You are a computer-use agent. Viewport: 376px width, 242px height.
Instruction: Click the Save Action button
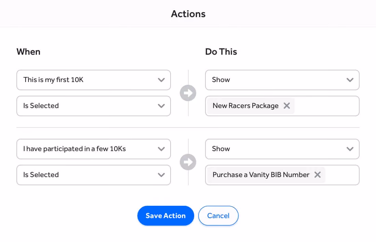[x=166, y=216]
